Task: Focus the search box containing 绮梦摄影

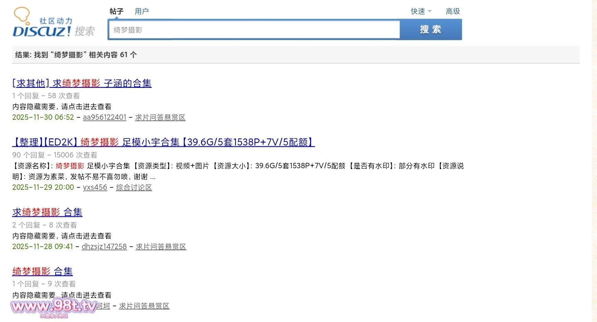Action: 254,30
